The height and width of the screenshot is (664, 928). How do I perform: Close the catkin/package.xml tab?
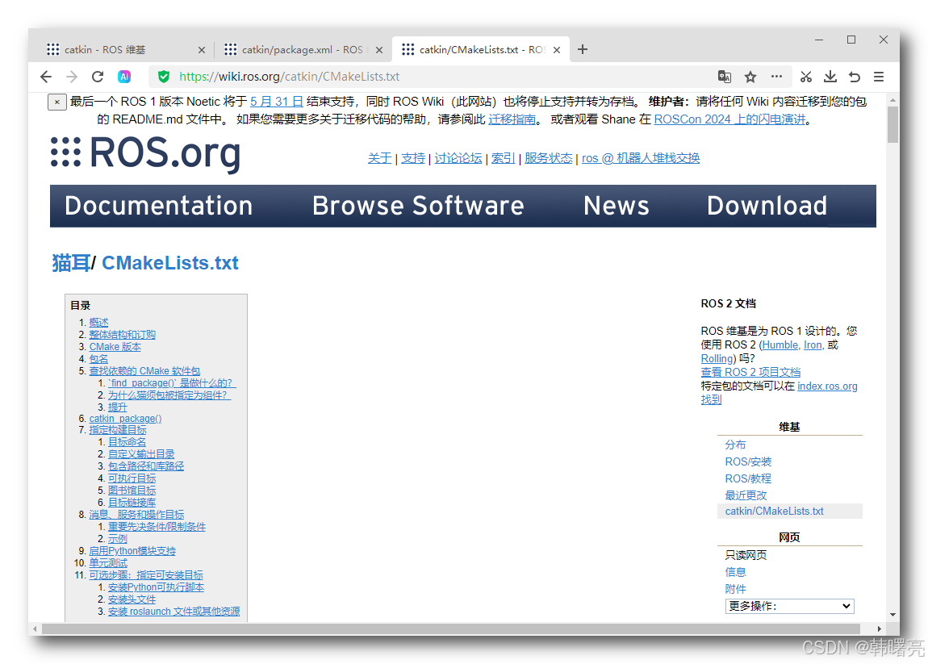(378, 50)
